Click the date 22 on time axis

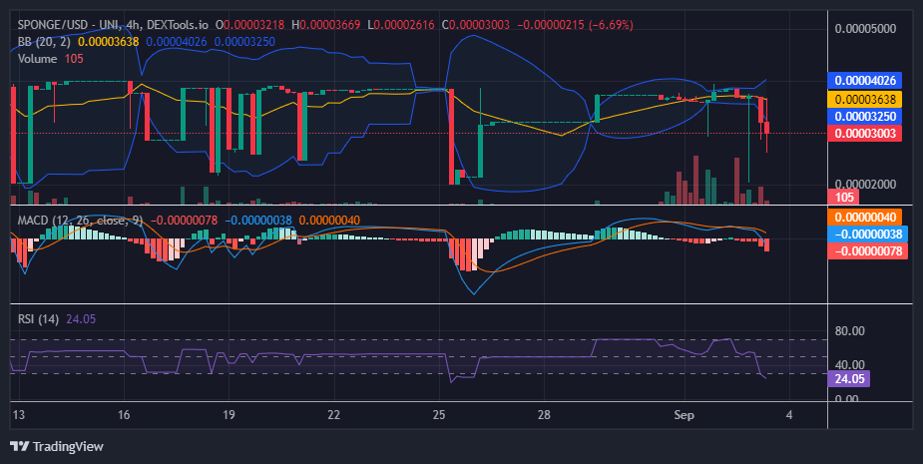pos(333,414)
